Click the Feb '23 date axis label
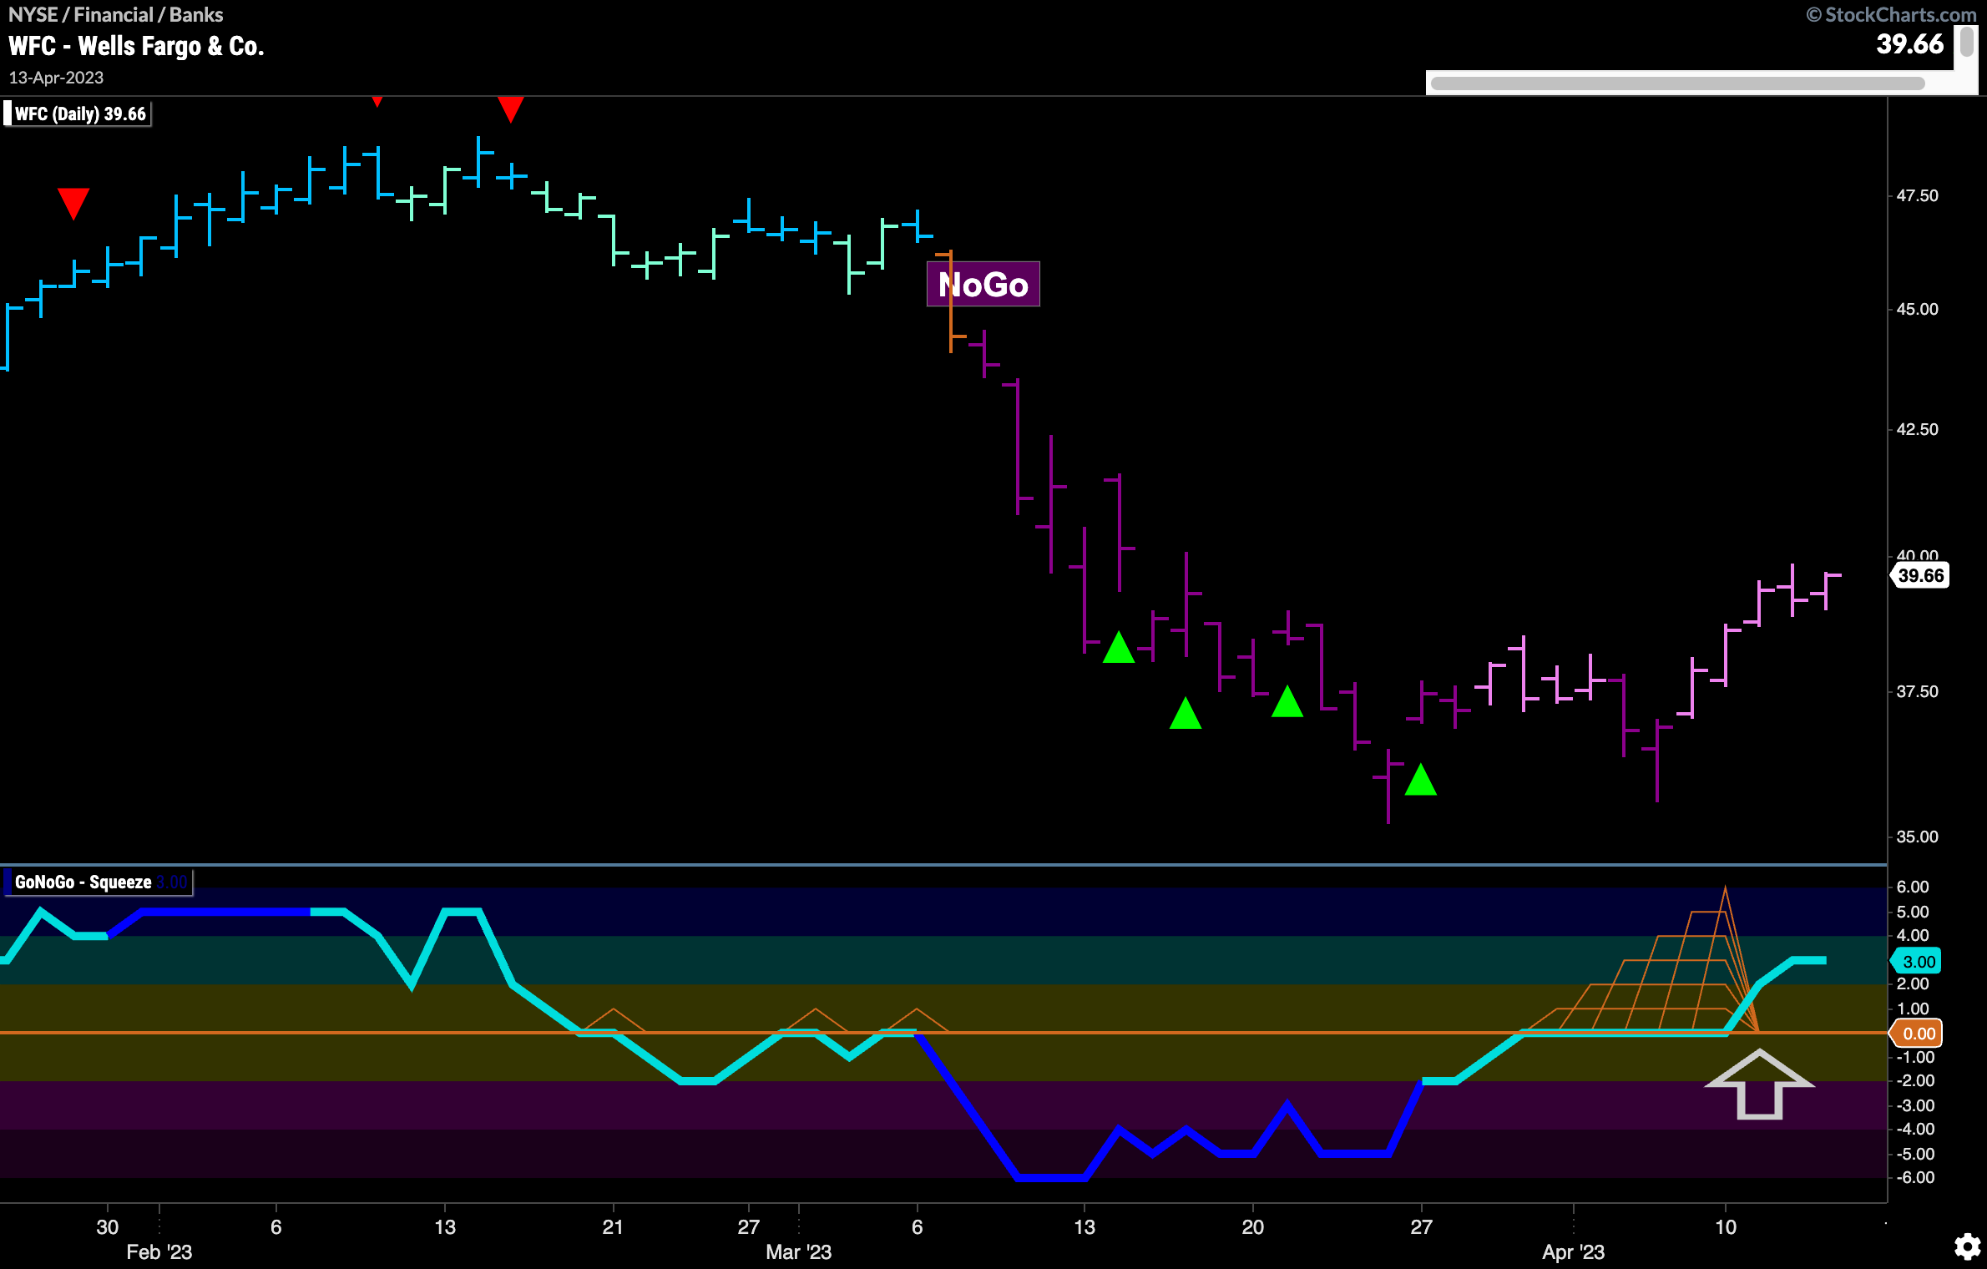 coord(159,1252)
